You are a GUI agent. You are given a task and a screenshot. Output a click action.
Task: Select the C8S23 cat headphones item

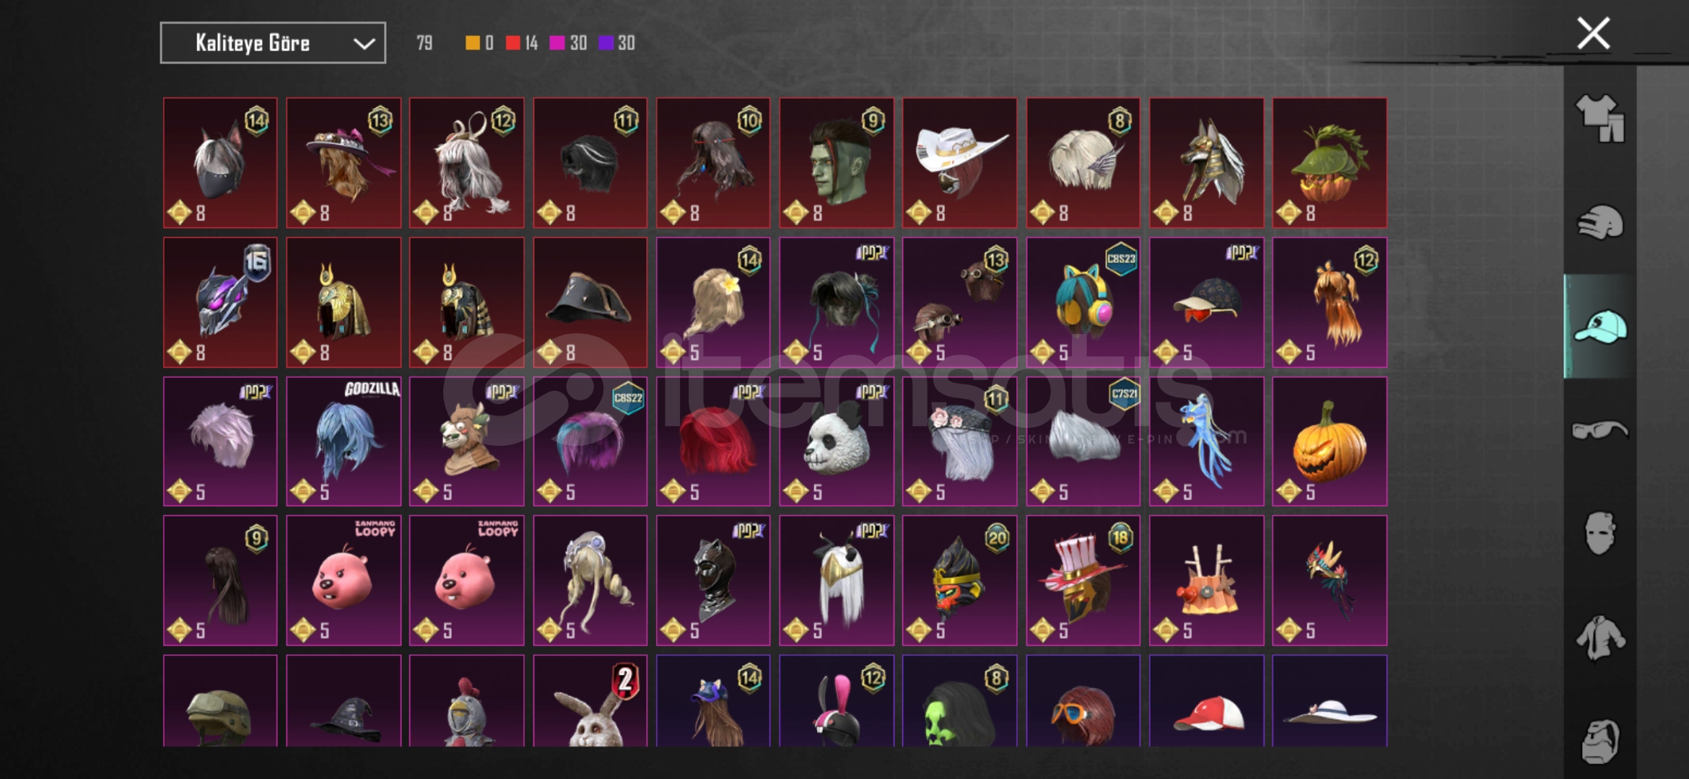point(1083,302)
